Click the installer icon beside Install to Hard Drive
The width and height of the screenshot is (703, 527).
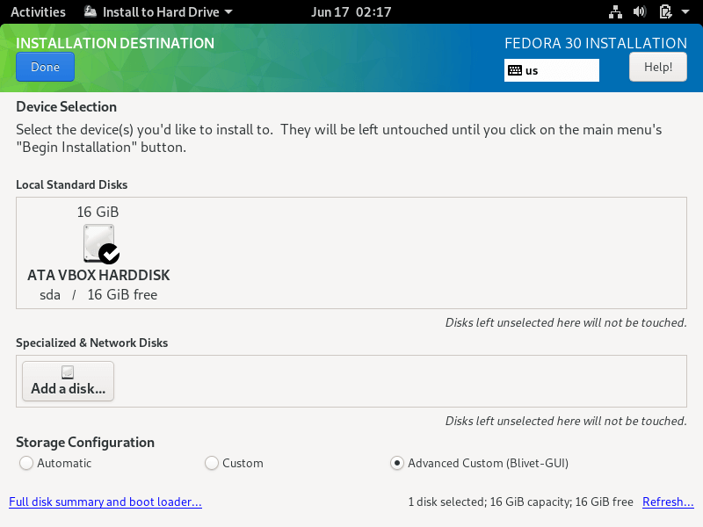[x=91, y=11]
